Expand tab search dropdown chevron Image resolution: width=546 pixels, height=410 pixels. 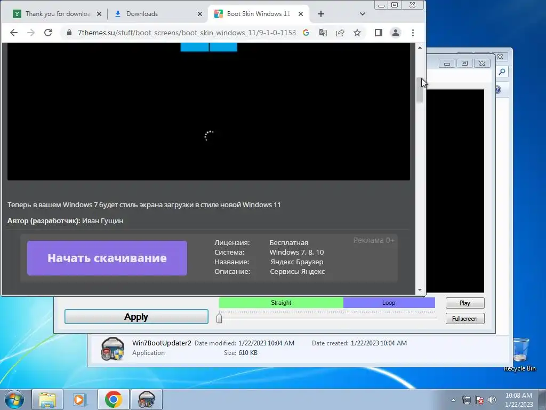pyautogui.click(x=363, y=14)
